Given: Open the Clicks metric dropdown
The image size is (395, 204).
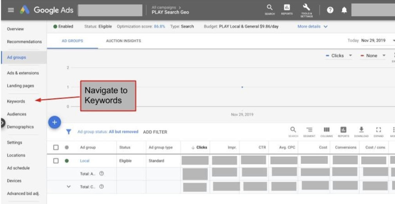Looking at the screenshot, I should tap(339, 55).
